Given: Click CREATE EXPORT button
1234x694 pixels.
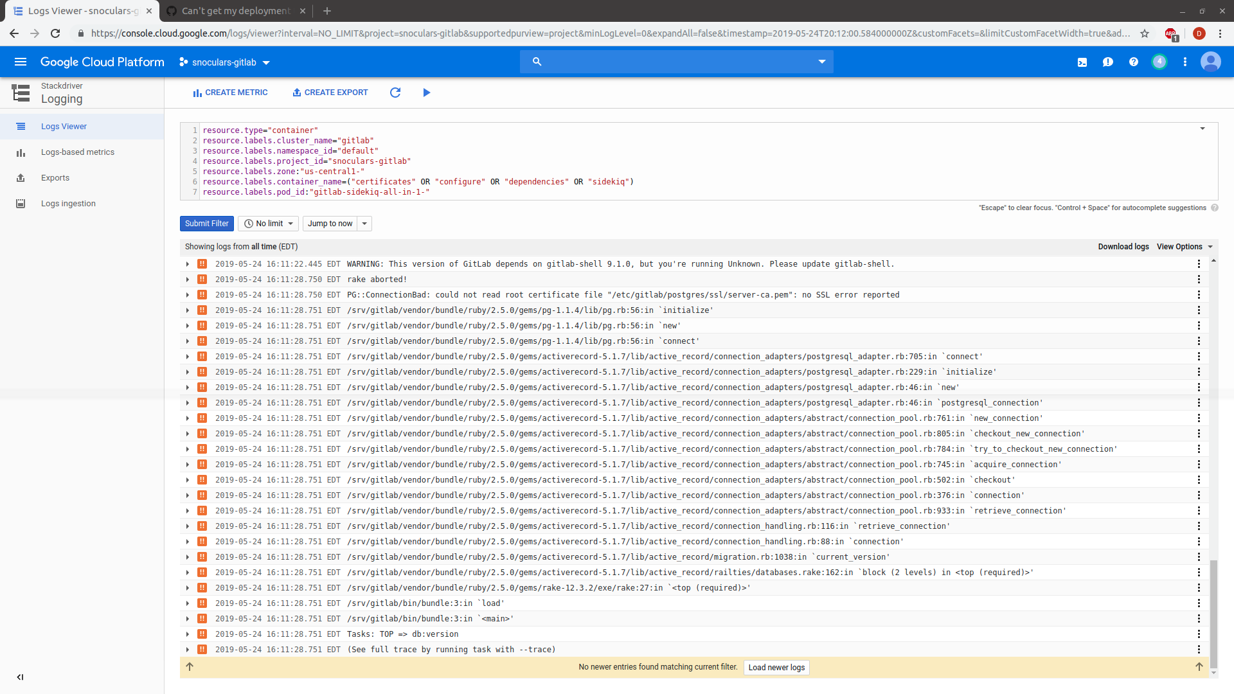Looking at the screenshot, I should point(330,93).
